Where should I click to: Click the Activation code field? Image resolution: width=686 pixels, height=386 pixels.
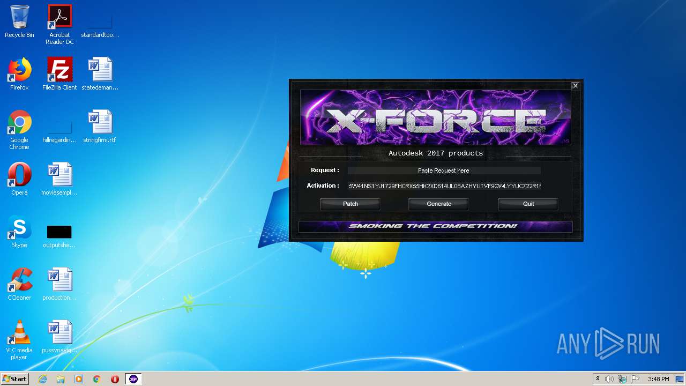pos(444,186)
